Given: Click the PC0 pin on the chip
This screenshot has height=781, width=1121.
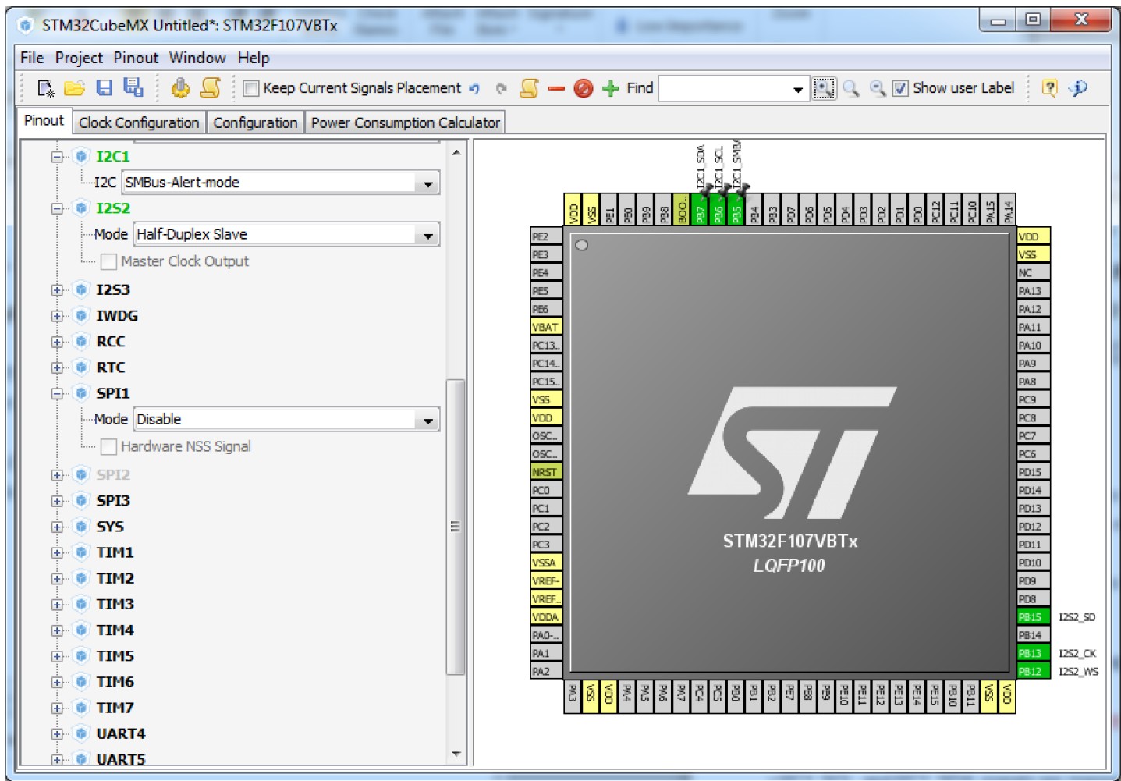Looking at the screenshot, I should [546, 490].
